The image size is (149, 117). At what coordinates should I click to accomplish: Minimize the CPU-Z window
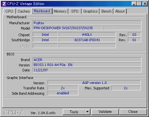[134, 4]
